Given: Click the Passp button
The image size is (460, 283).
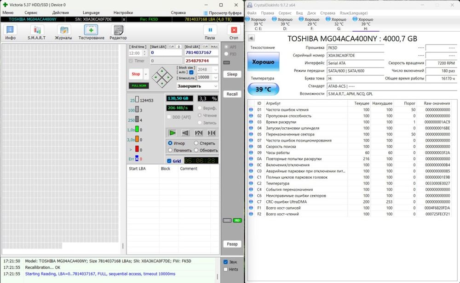Looking at the screenshot, I should (232, 244).
